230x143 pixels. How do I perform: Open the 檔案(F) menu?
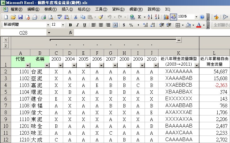[16, 9]
